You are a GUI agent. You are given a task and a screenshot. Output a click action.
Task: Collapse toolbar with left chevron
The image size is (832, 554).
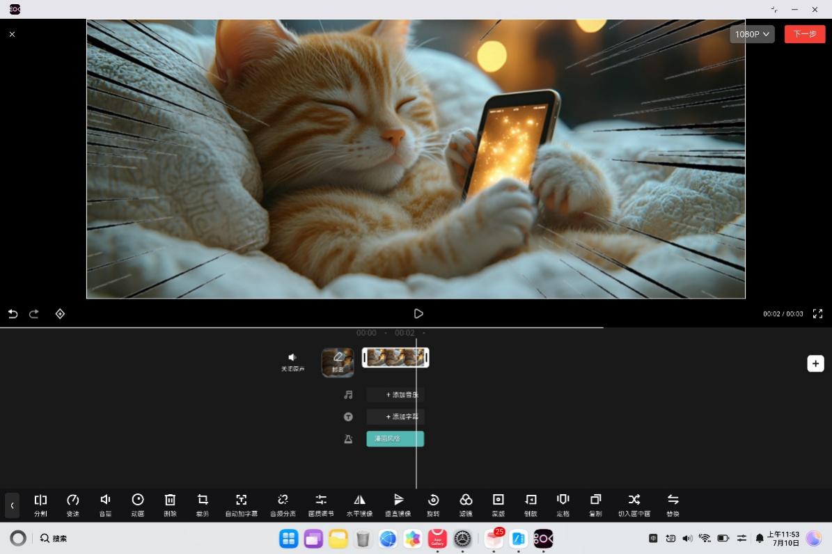click(13, 505)
